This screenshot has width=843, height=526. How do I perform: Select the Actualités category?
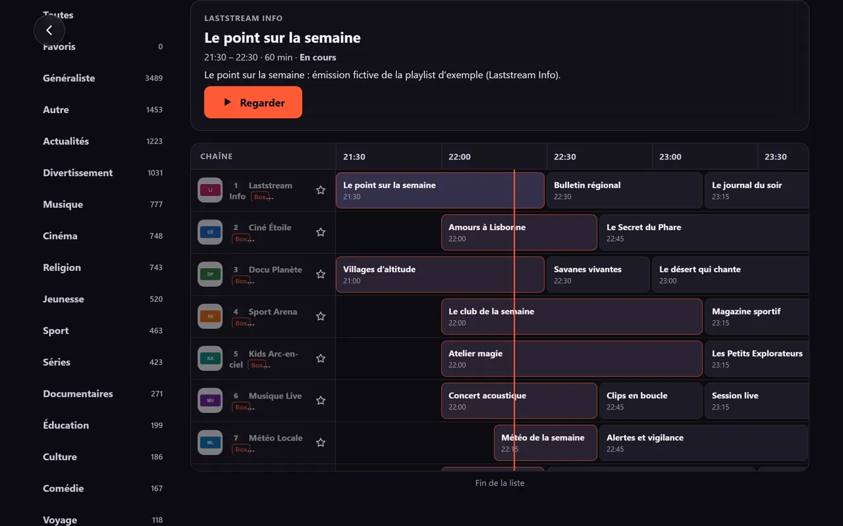click(103, 141)
